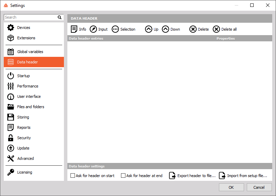Screen dimensions: 276x196
Task: Click the Delete all entries button
Action: [225, 29]
